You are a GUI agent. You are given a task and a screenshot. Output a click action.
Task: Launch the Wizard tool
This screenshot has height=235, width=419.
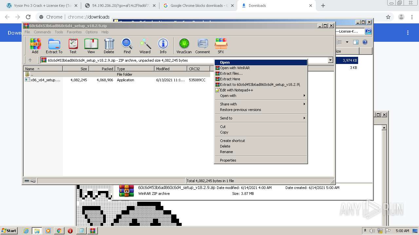click(x=145, y=46)
